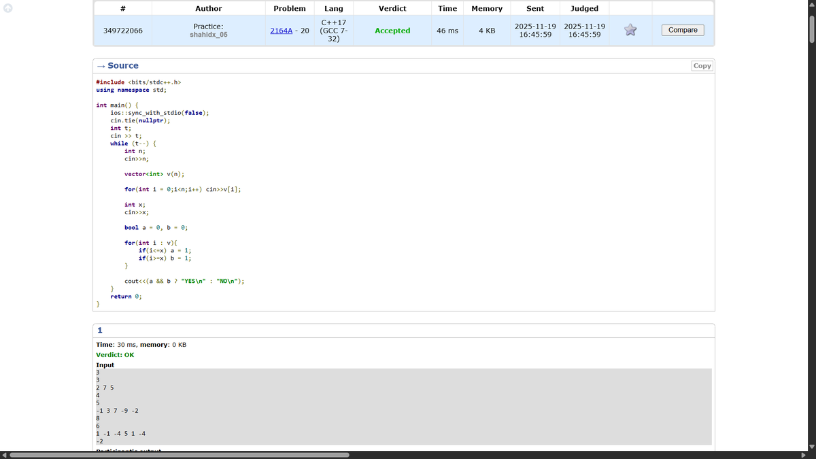Click the horizontal scrollbar left arrow
This screenshot has width=816, height=459.
click(4, 455)
